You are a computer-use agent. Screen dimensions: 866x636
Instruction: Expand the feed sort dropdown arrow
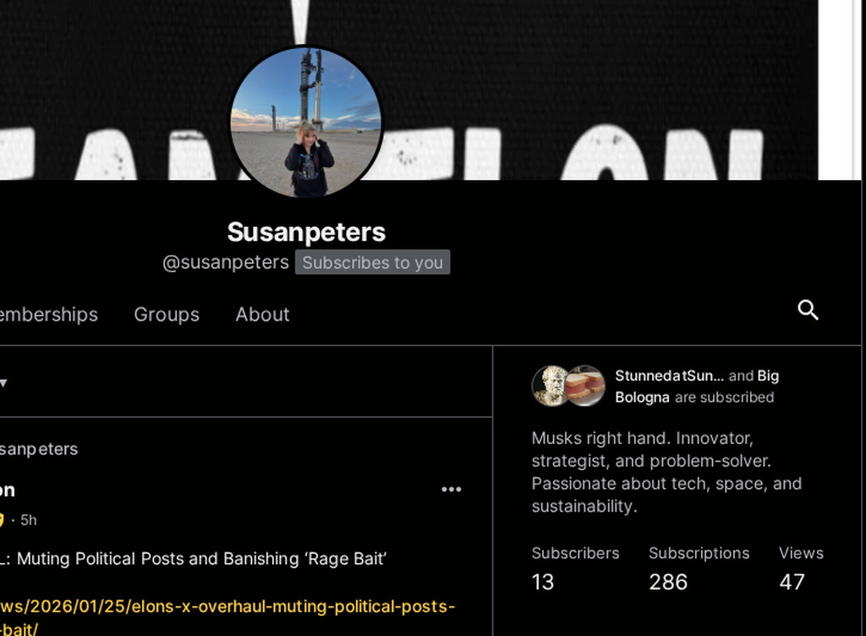(x=3, y=382)
